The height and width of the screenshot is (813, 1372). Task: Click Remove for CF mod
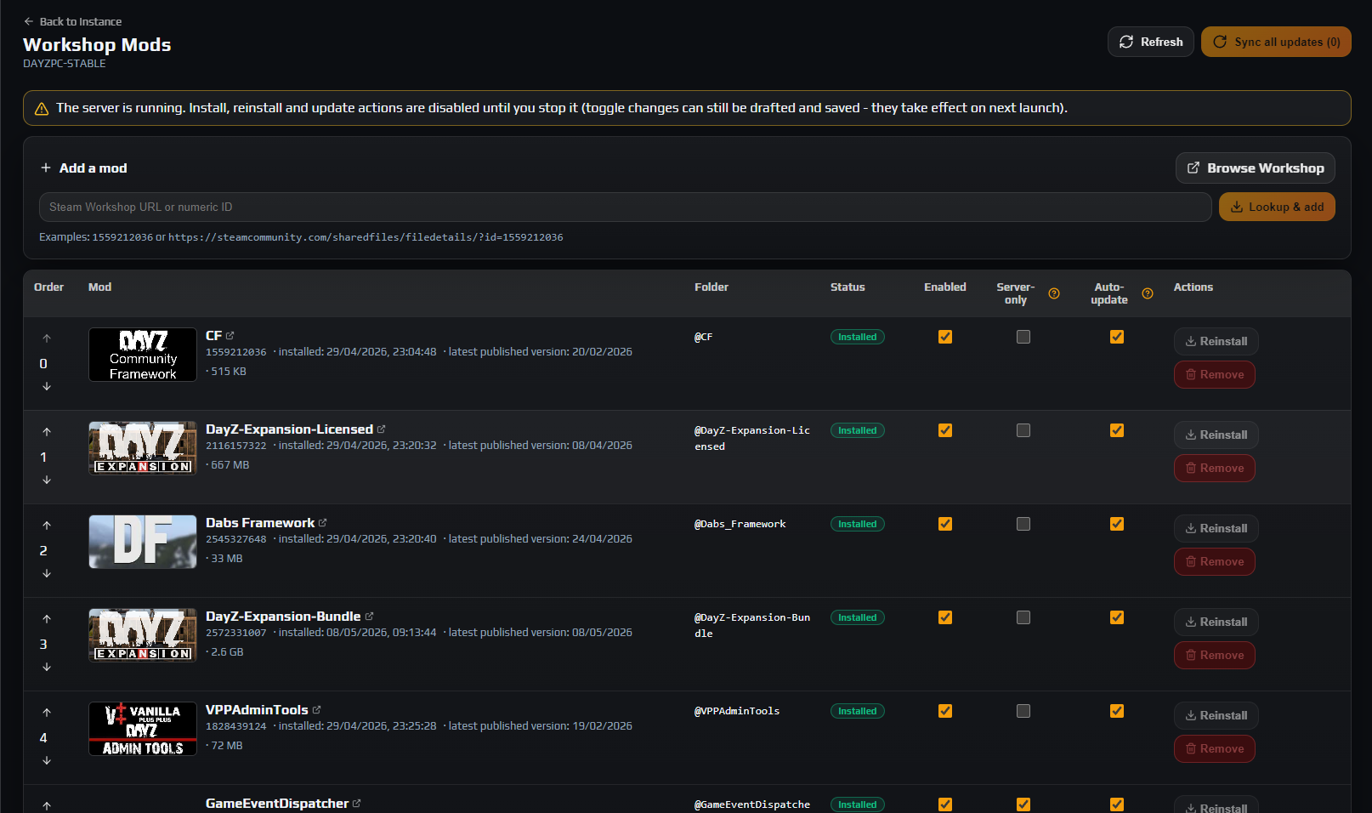pos(1215,374)
